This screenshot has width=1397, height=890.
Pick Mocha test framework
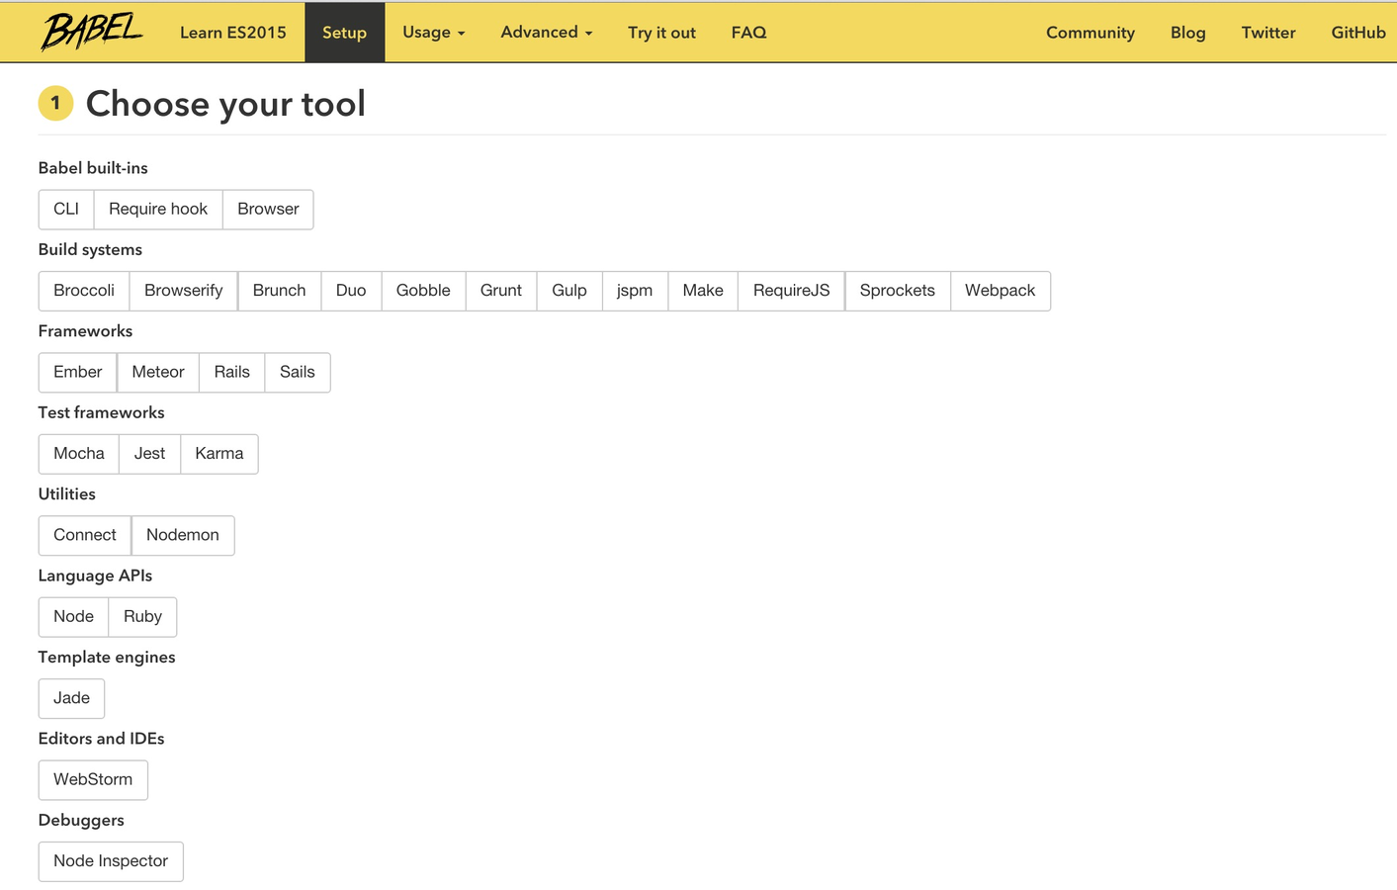(79, 454)
